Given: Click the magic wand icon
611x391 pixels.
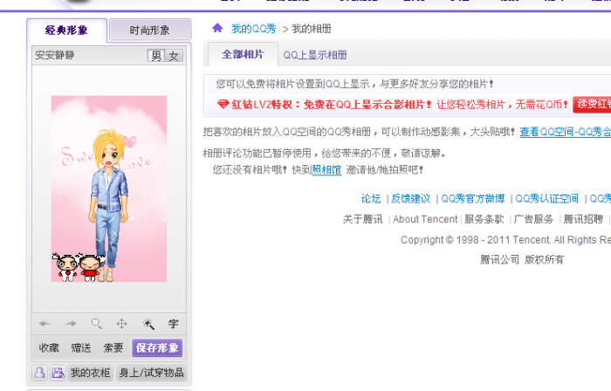Looking at the screenshot, I should point(148,324).
